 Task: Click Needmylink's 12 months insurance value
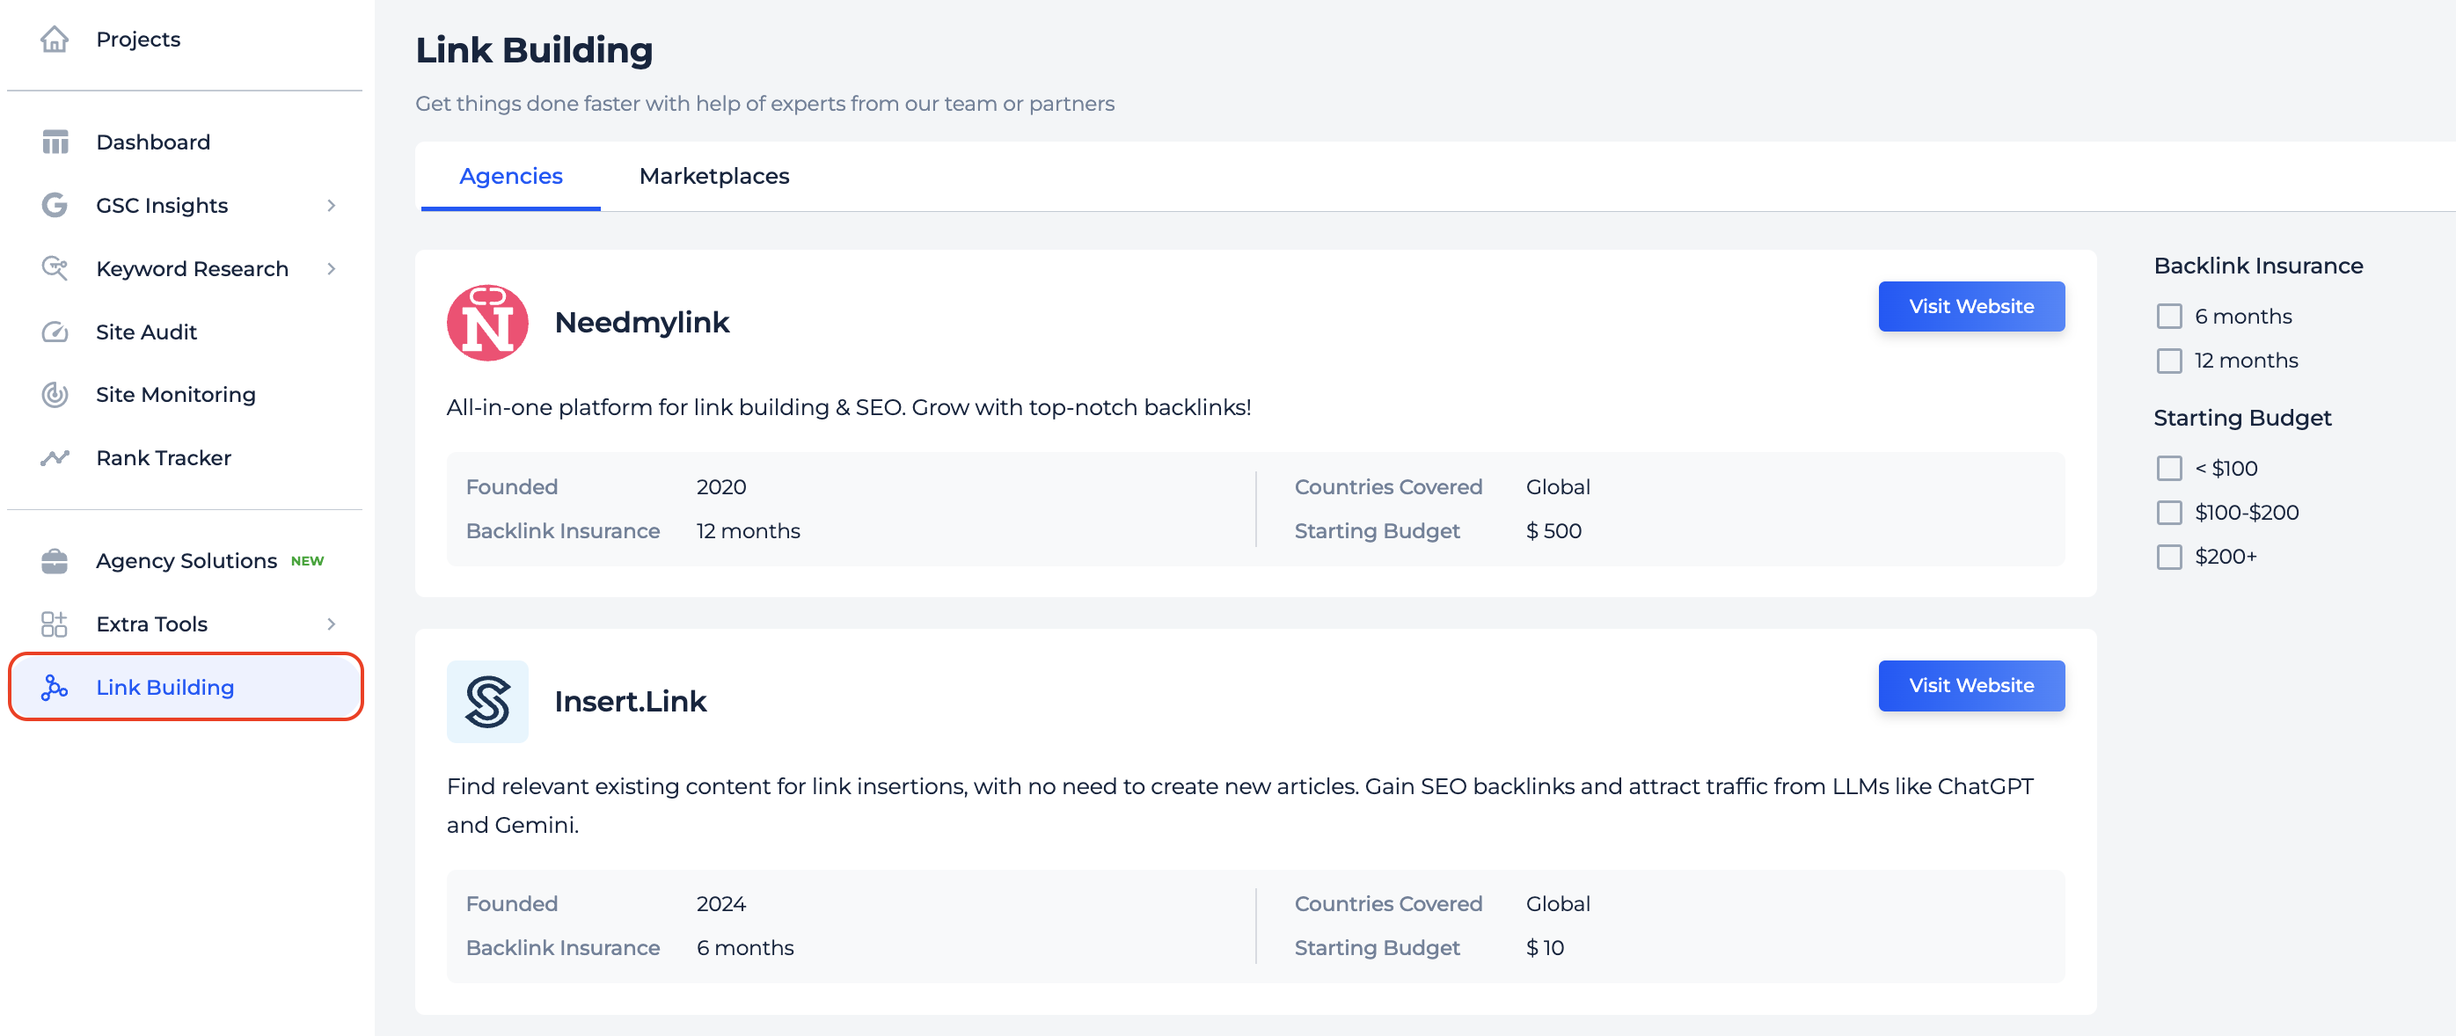(749, 531)
